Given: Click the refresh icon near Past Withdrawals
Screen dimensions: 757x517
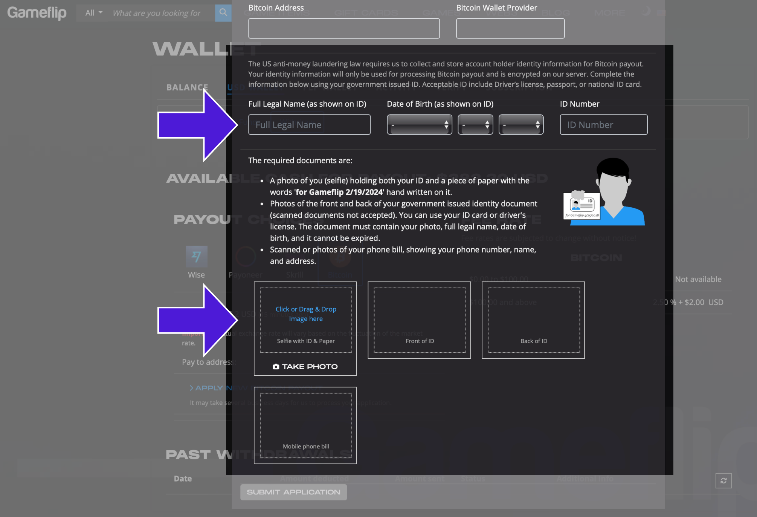Looking at the screenshot, I should click(723, 480).
